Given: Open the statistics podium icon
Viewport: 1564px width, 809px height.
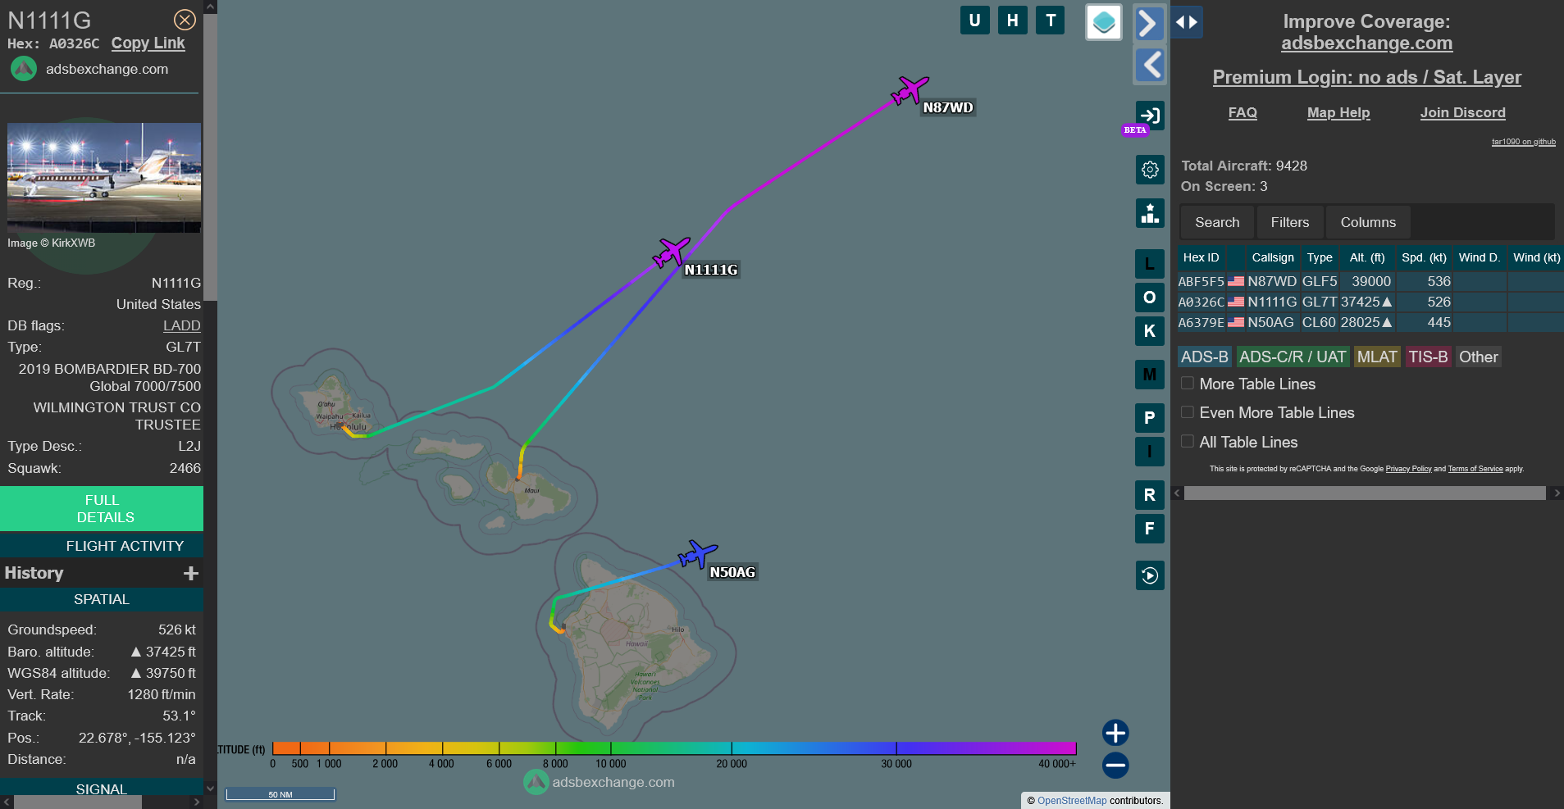Looking at the screenshot, I should (1150, 213).
